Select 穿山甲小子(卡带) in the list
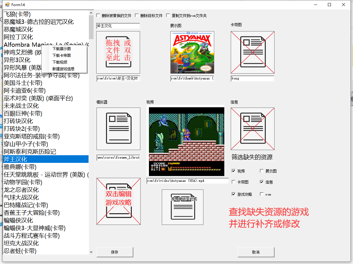 coord(46,144)
